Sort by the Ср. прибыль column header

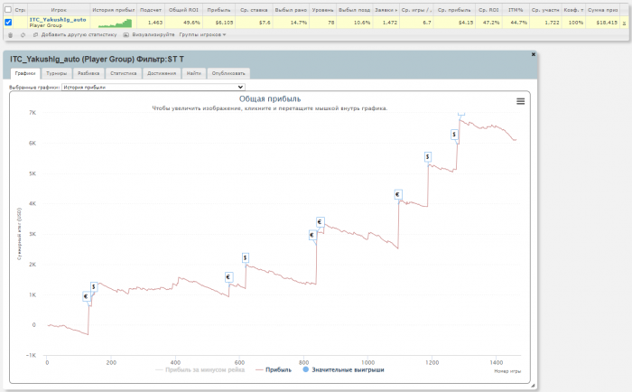[454, 10]
